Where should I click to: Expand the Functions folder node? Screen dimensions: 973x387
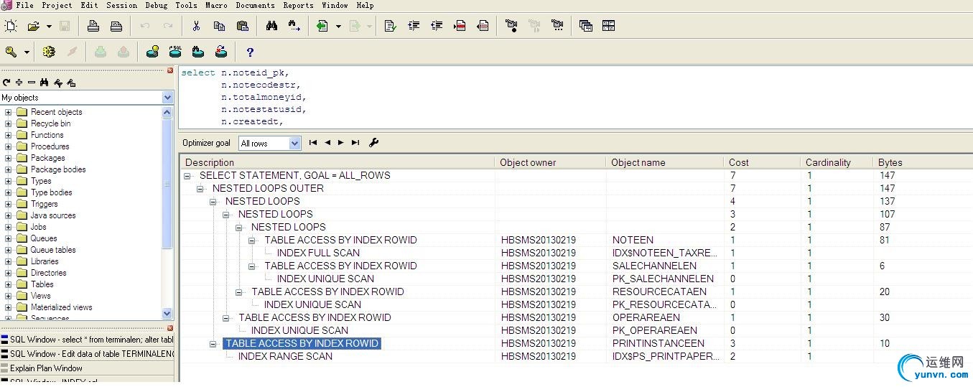coord(9,135)
